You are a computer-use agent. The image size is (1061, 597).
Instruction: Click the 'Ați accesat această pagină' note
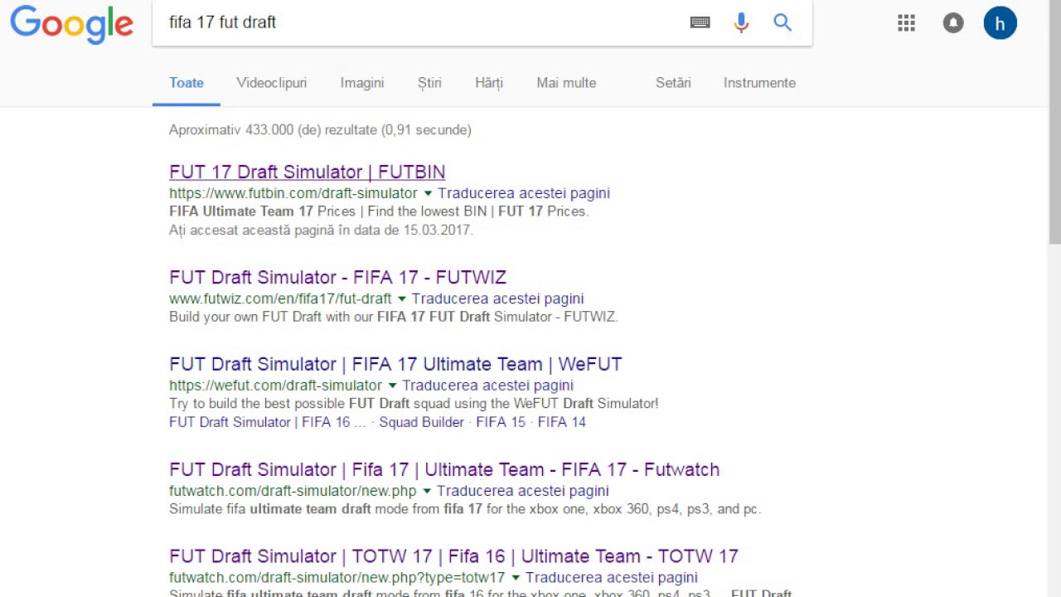[x=321, y=231]
